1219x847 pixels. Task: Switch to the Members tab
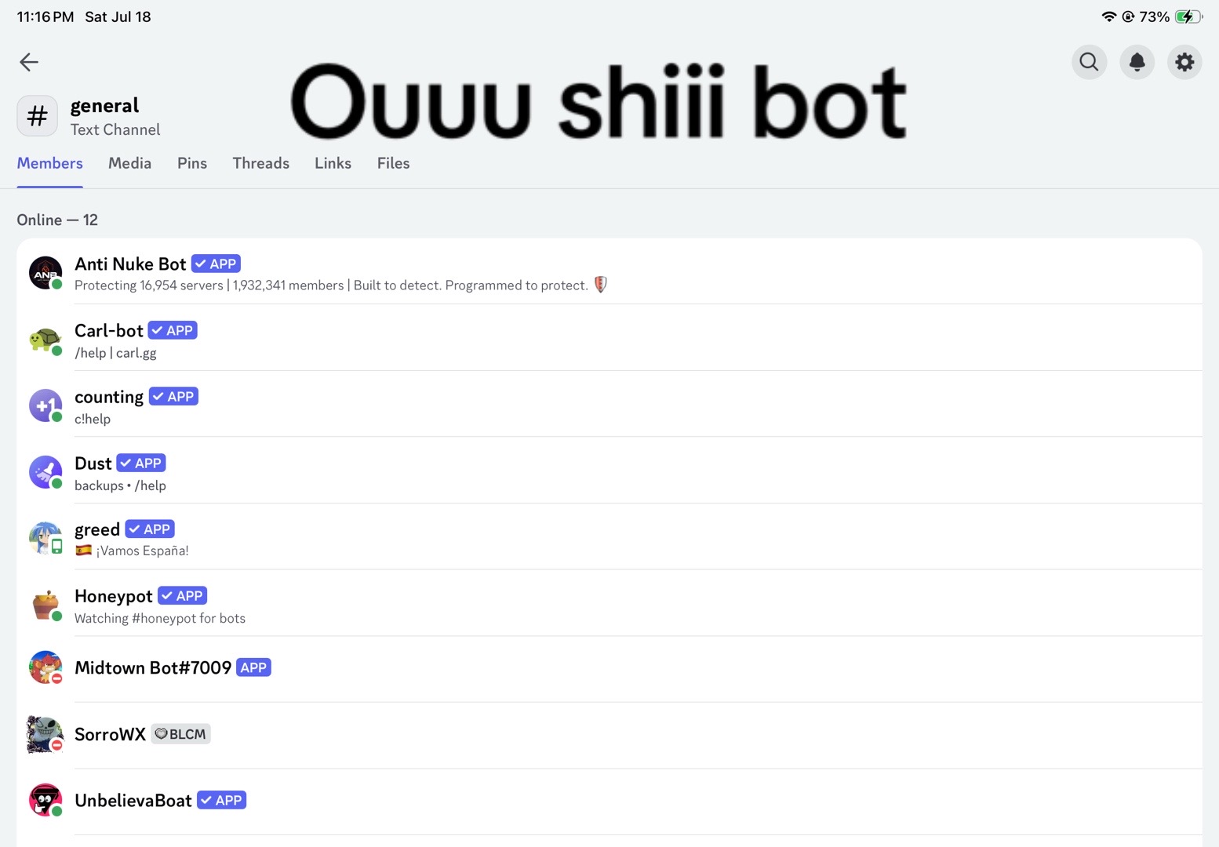click(50, 163)
